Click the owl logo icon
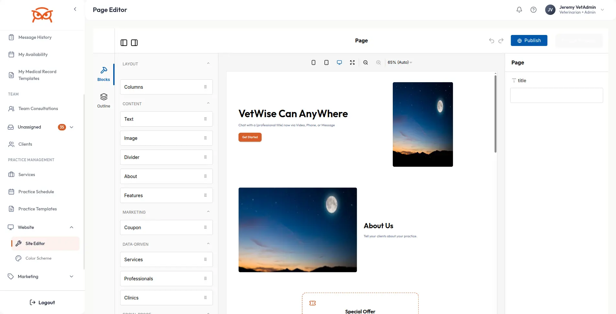616x314 pixels. coord(42,15)
